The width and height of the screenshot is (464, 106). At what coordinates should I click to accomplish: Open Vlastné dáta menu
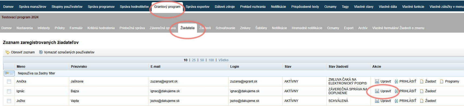pyautogui.click(x=388, y=7)
